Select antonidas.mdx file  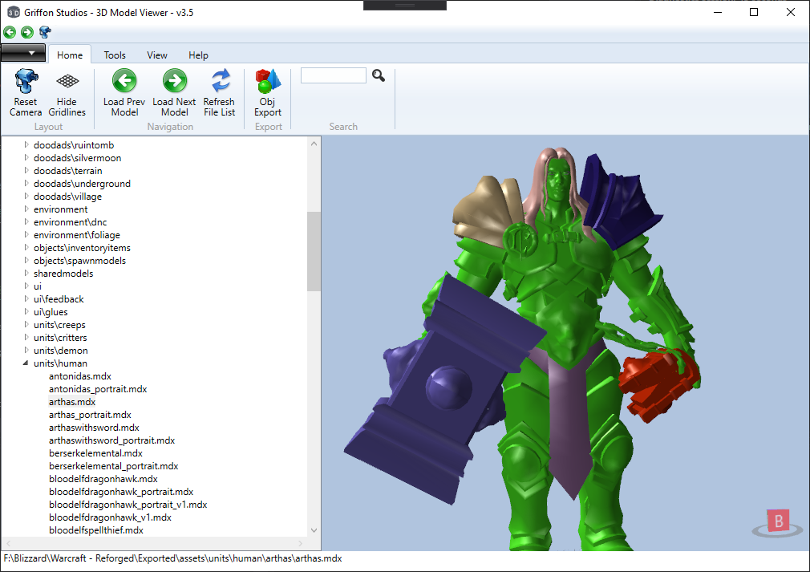pyautogui.click(x=80, y=376)
